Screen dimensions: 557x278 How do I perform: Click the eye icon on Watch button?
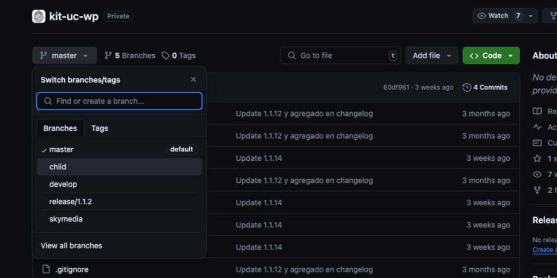point(481,16)
